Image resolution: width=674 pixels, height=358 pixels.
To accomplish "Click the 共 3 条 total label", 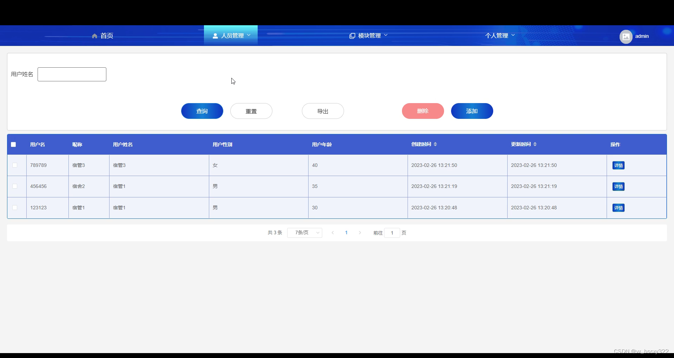I will click(x=275, y=232).
